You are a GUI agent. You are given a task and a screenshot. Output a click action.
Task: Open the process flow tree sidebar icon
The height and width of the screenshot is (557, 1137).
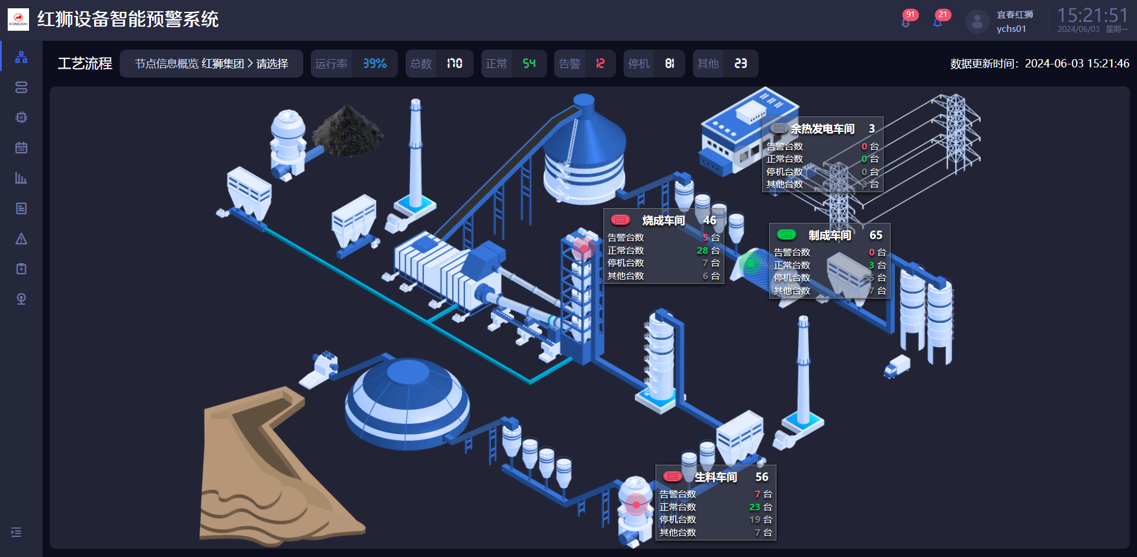point(21,57)
